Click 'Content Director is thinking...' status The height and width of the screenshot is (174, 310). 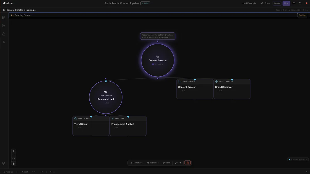point(21,10)
